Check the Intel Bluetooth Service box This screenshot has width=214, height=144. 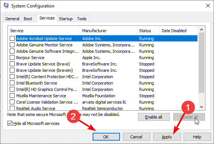click(x=12, y=83)
